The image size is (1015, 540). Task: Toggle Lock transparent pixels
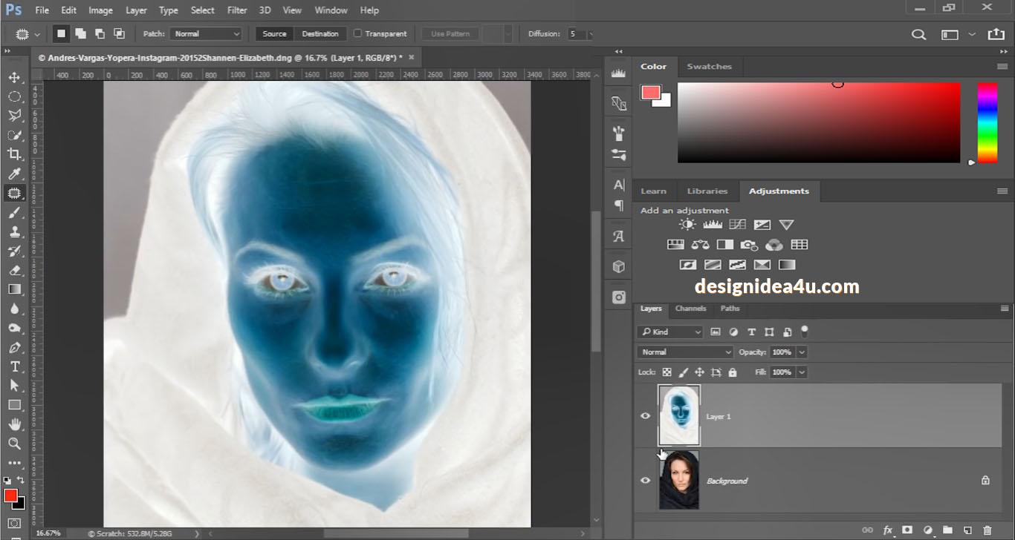click(x=667, y=372)
